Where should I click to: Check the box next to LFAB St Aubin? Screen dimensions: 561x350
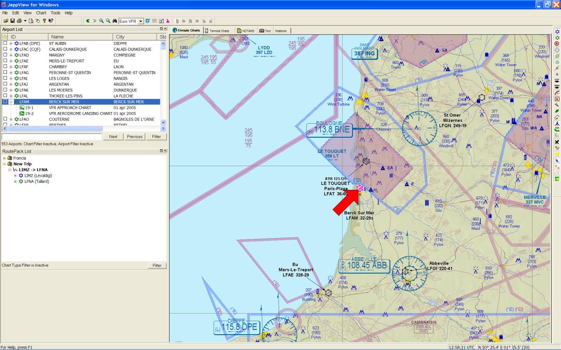pos(5,43)
